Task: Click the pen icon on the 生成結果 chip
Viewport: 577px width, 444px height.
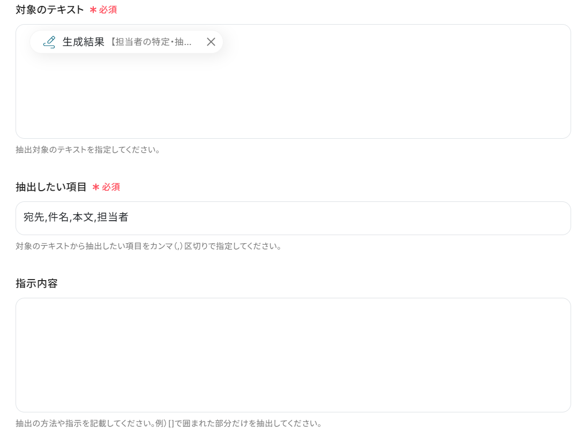Action: tap(49, 42)
